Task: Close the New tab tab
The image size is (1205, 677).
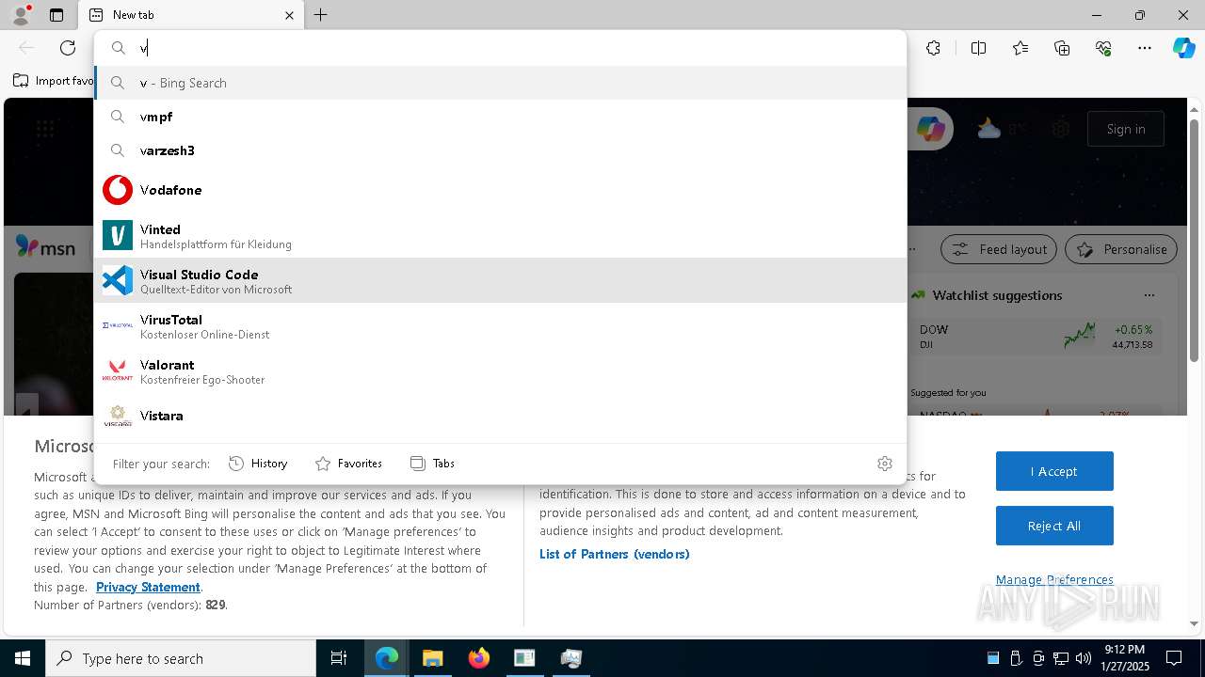Action: point(289,15)
